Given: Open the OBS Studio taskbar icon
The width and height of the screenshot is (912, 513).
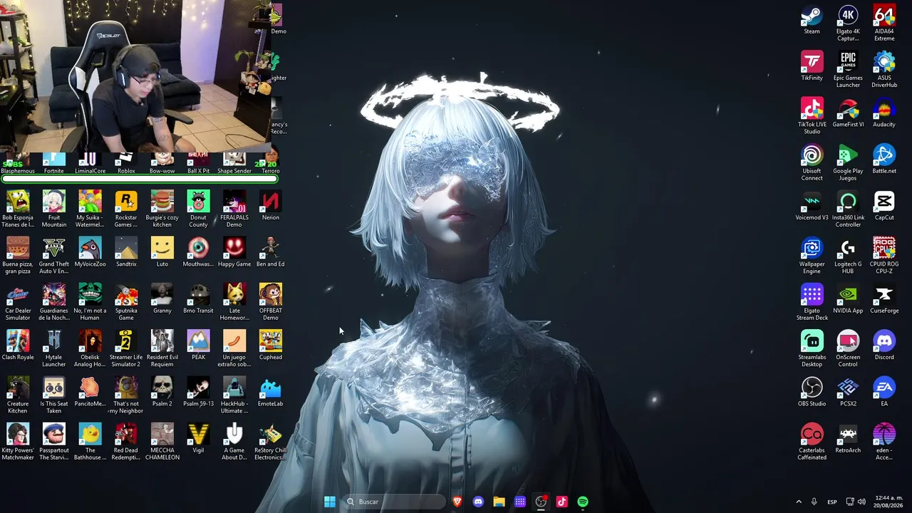Looking at the screenshot, I should [x=541, y=502].
